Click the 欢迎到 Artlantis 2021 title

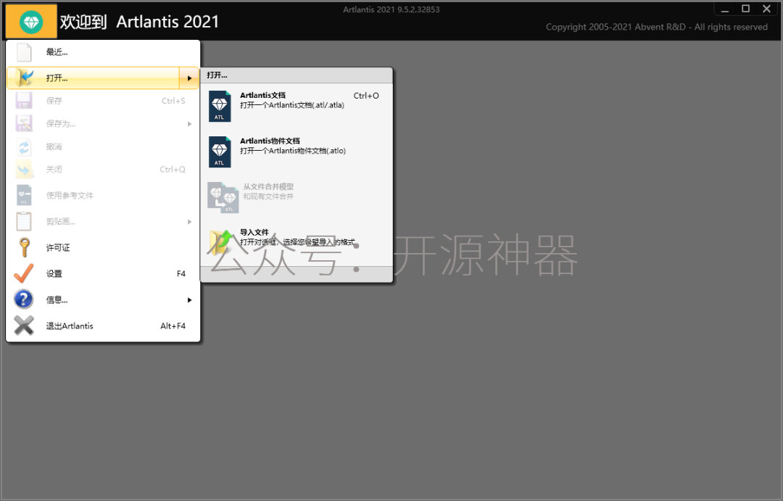(139, 22)
